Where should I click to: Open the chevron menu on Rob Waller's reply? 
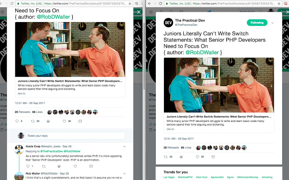point(125,173)
